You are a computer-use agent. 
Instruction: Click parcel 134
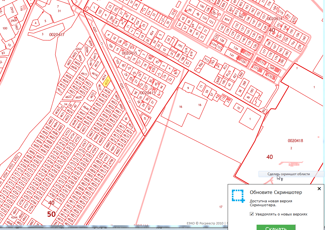(236, 48)
